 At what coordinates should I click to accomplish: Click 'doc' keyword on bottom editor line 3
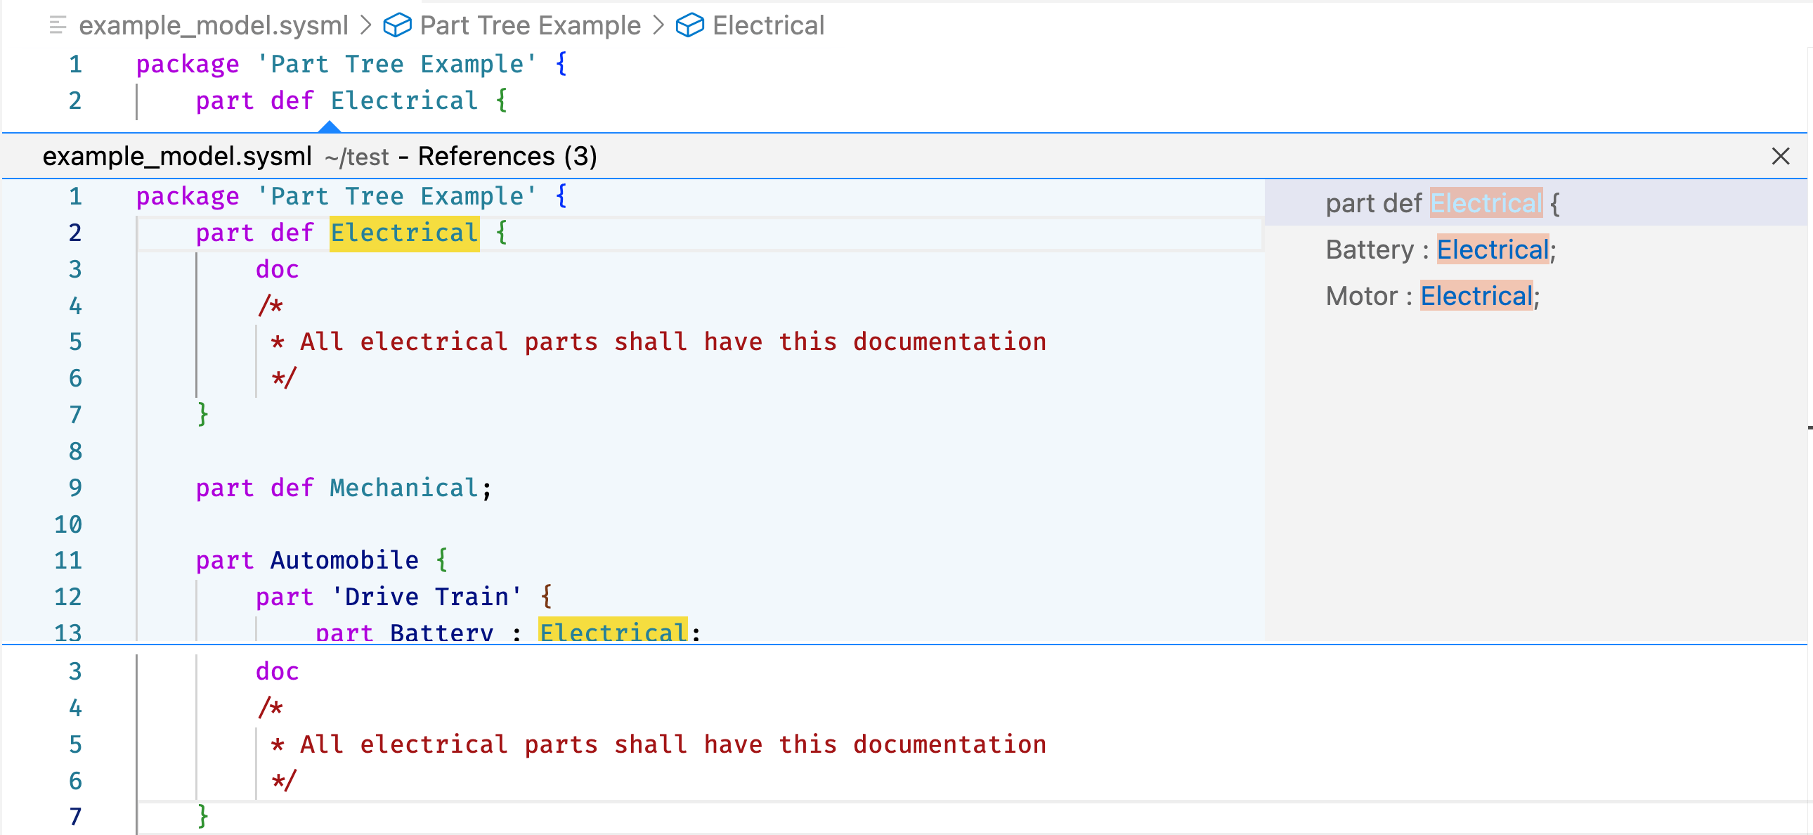(278, 672)
